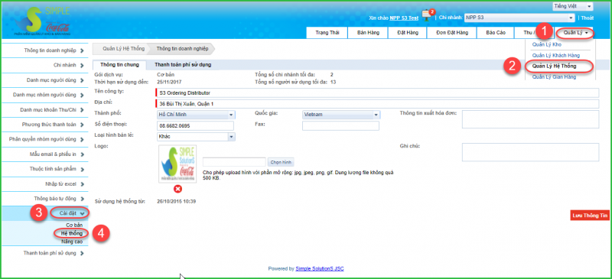Click the 26/10/2015 10:39 timestamp text

click(x=177, y=202)
